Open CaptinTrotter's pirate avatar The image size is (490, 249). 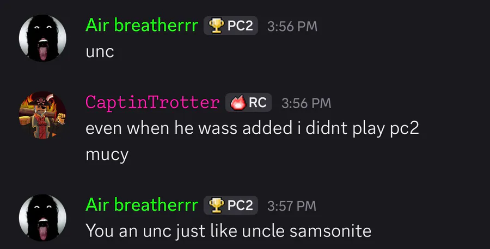(x=42, y=115)
